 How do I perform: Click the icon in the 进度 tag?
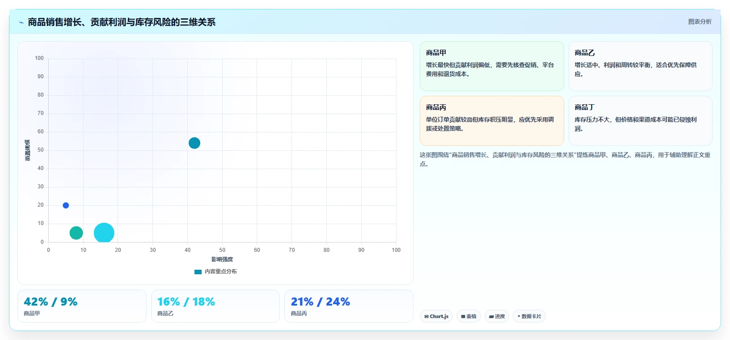491,316
